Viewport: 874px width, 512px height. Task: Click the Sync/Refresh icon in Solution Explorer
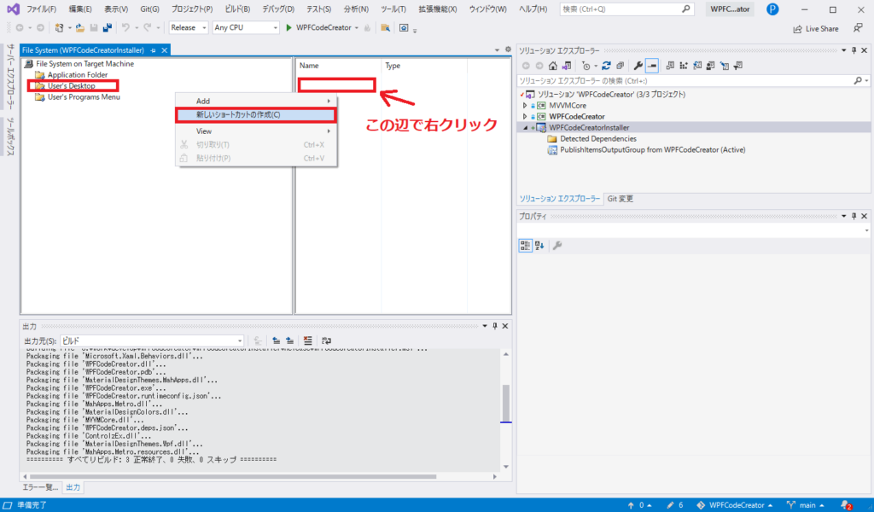(x=607, y=66)
